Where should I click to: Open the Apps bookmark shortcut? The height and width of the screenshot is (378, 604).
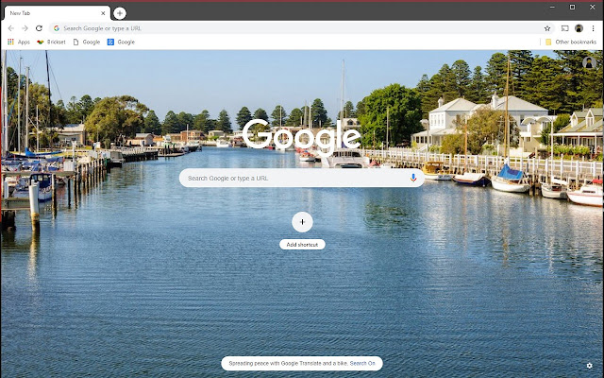pos(19,42)
